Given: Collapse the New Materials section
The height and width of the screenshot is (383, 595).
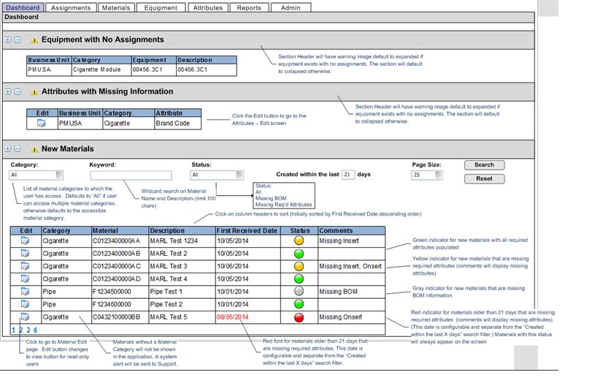Looking at the screenshot, I should [x=18, y=149].
